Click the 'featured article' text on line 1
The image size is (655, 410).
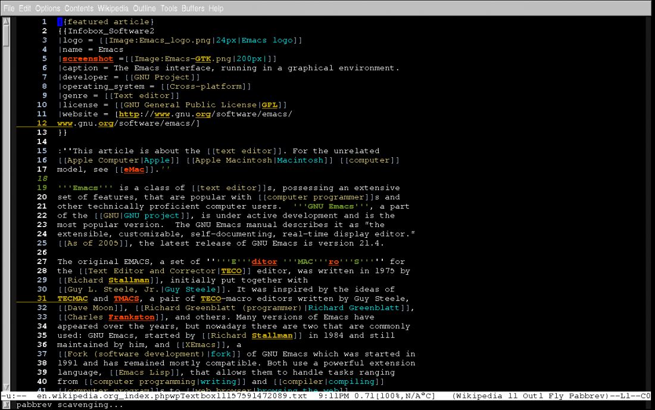[x=108, y=21]
